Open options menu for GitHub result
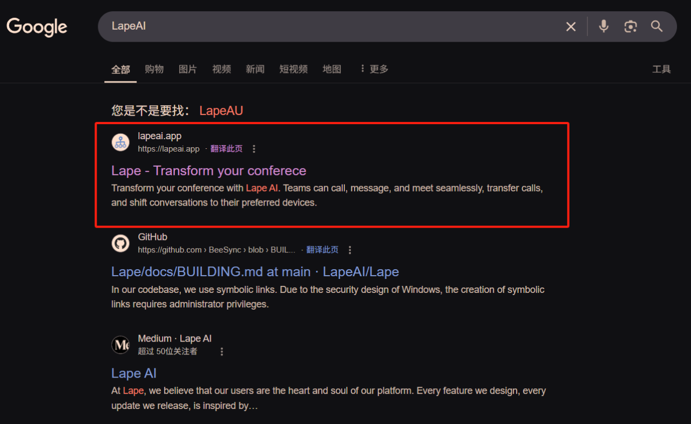 pos(350,250)
